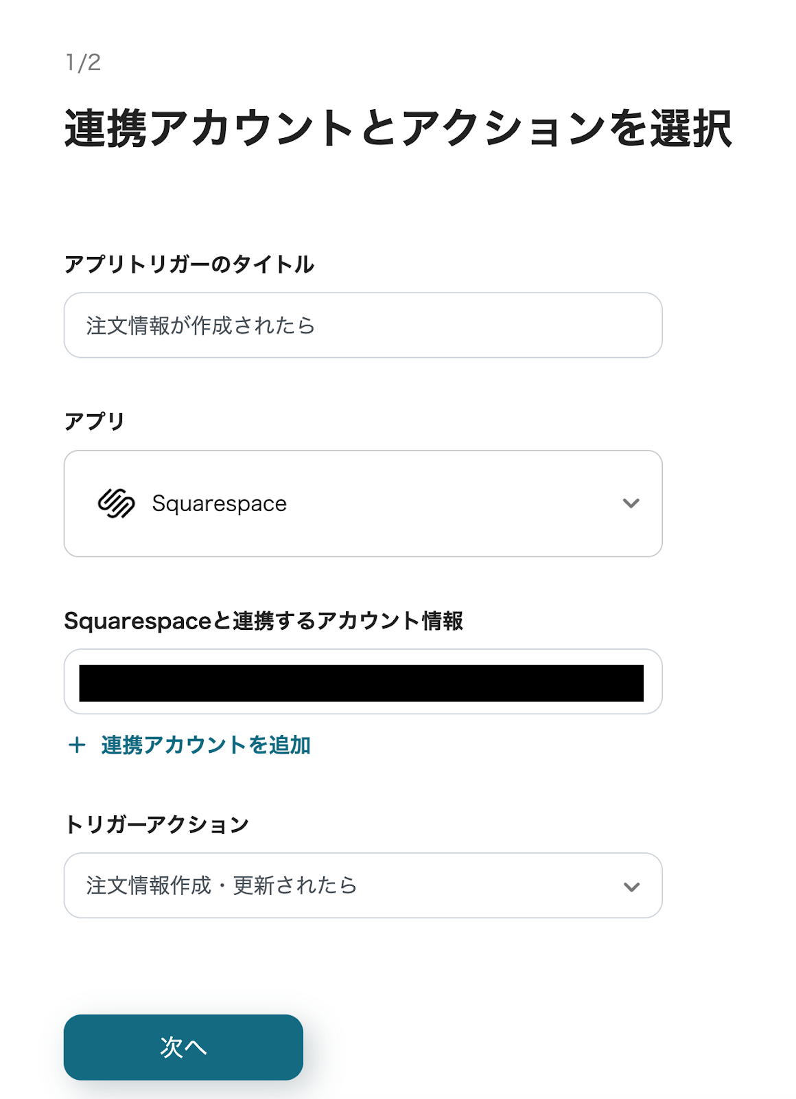796x1099 pixels.
Task: Click the 連携アカウントとアクションを選択 heading
Action: [x=398, y=128]
